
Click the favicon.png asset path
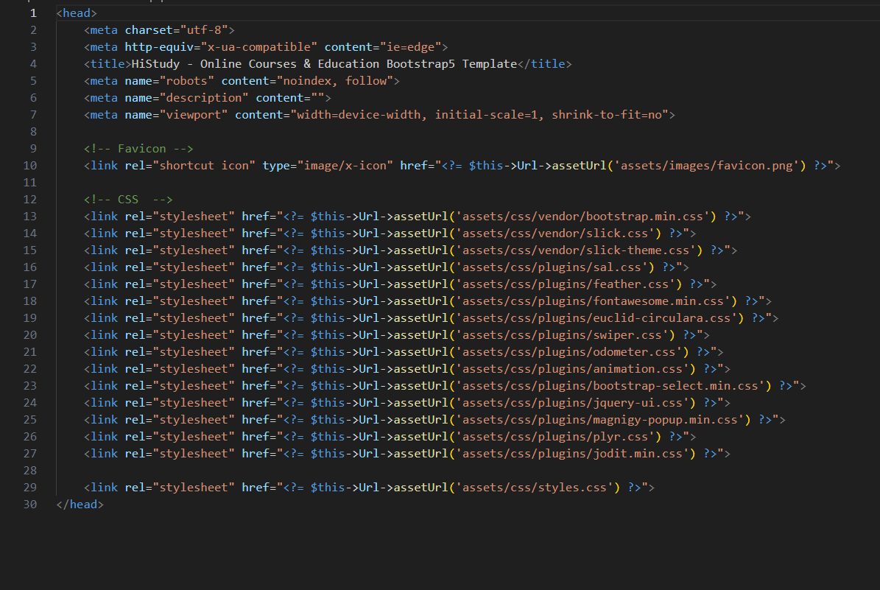pyautogui.click(x=707, y=165)
